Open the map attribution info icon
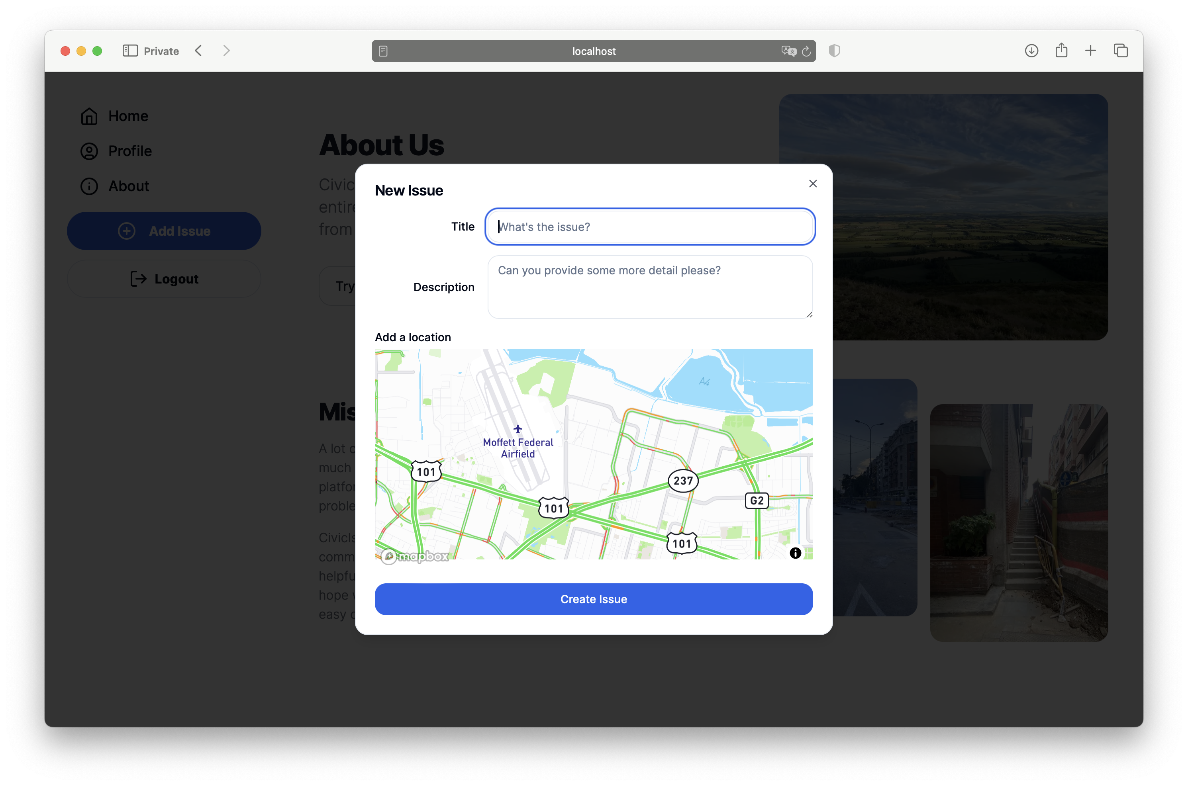The height and width of the screenshot is (786, 1188). point(795,553)
